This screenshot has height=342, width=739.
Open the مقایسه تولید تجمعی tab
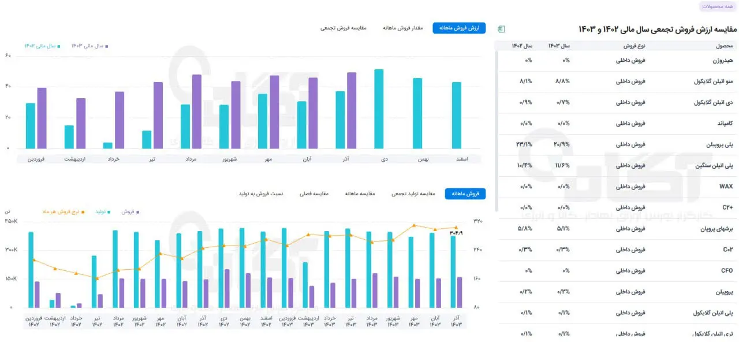tap(413, 194)
